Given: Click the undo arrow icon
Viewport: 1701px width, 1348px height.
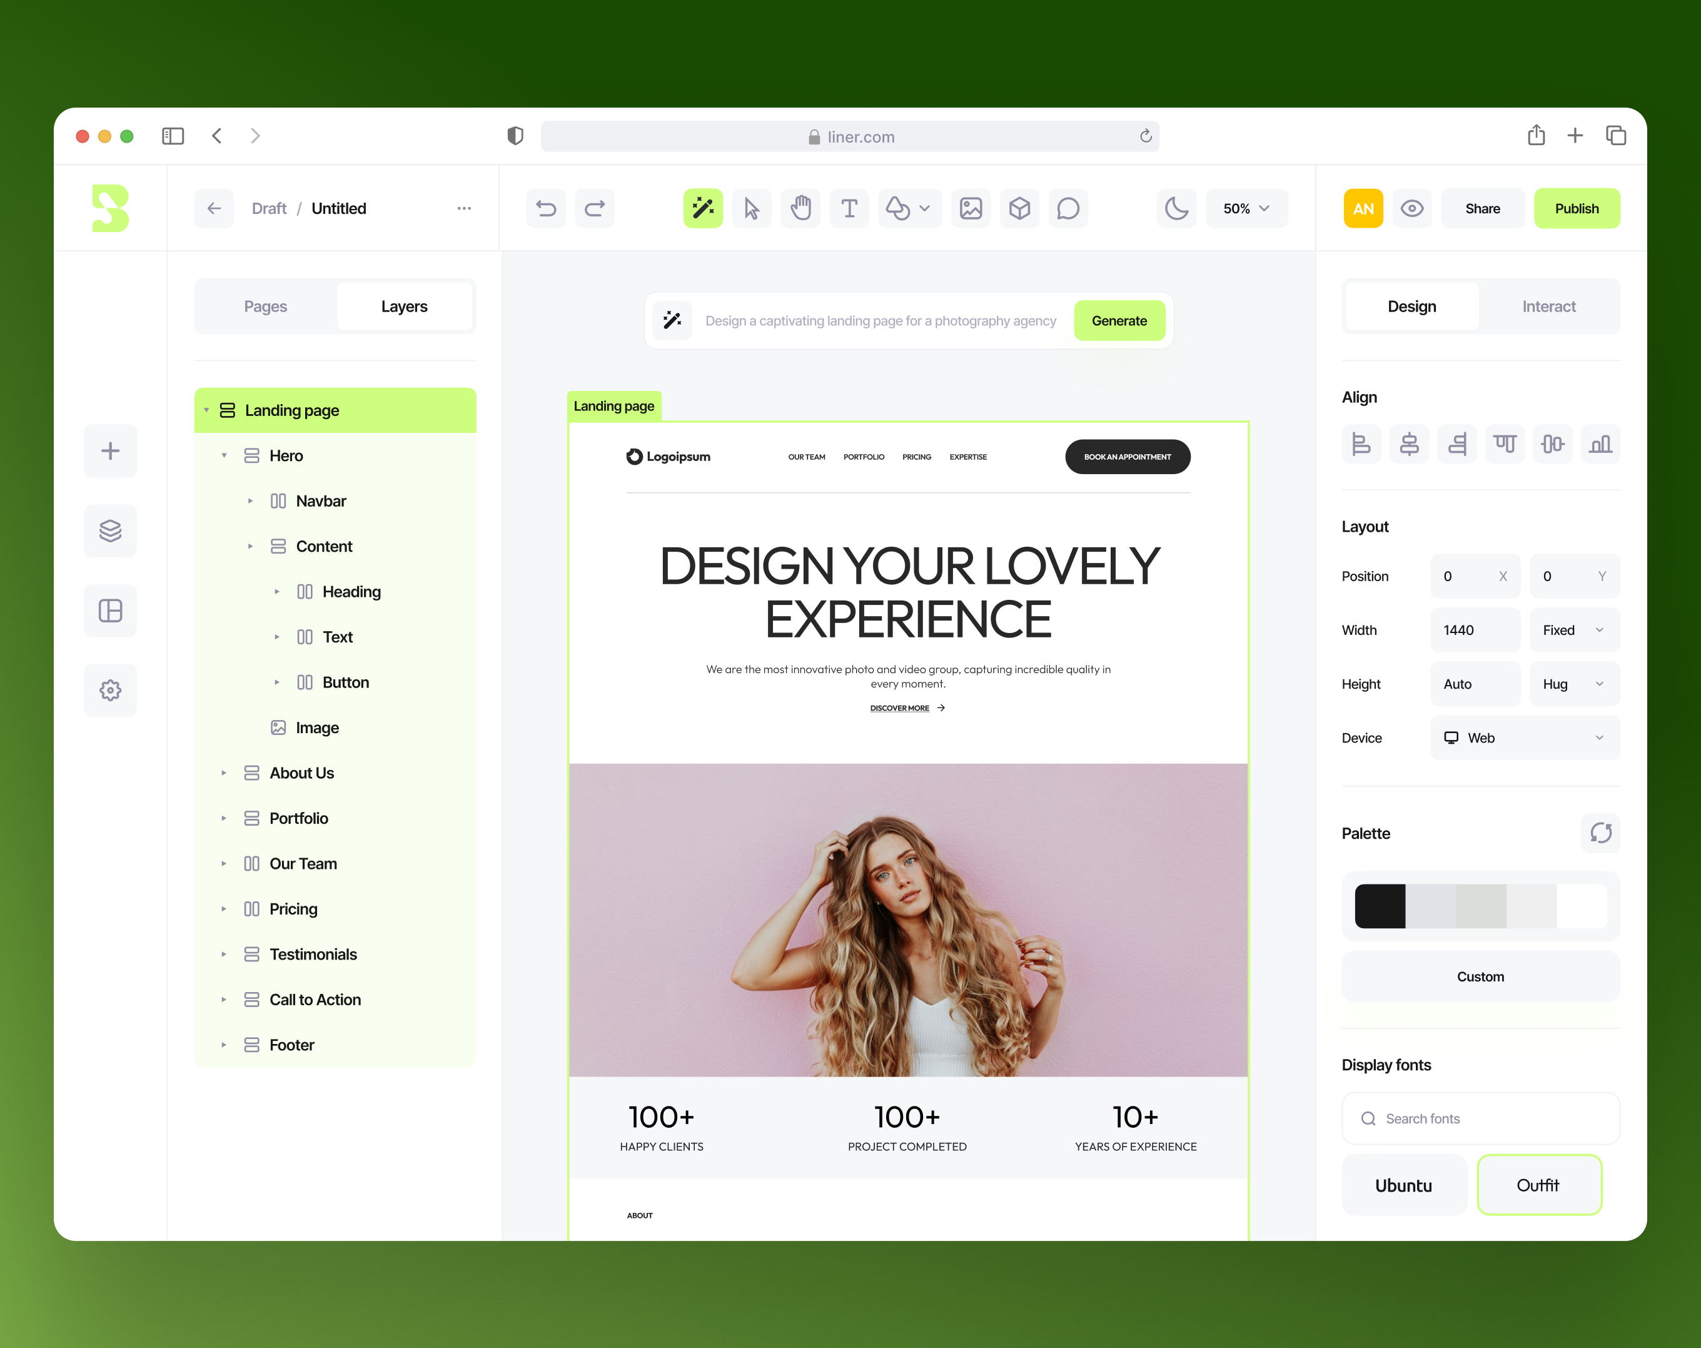Looking at the screenshot, I should point(546,208).
